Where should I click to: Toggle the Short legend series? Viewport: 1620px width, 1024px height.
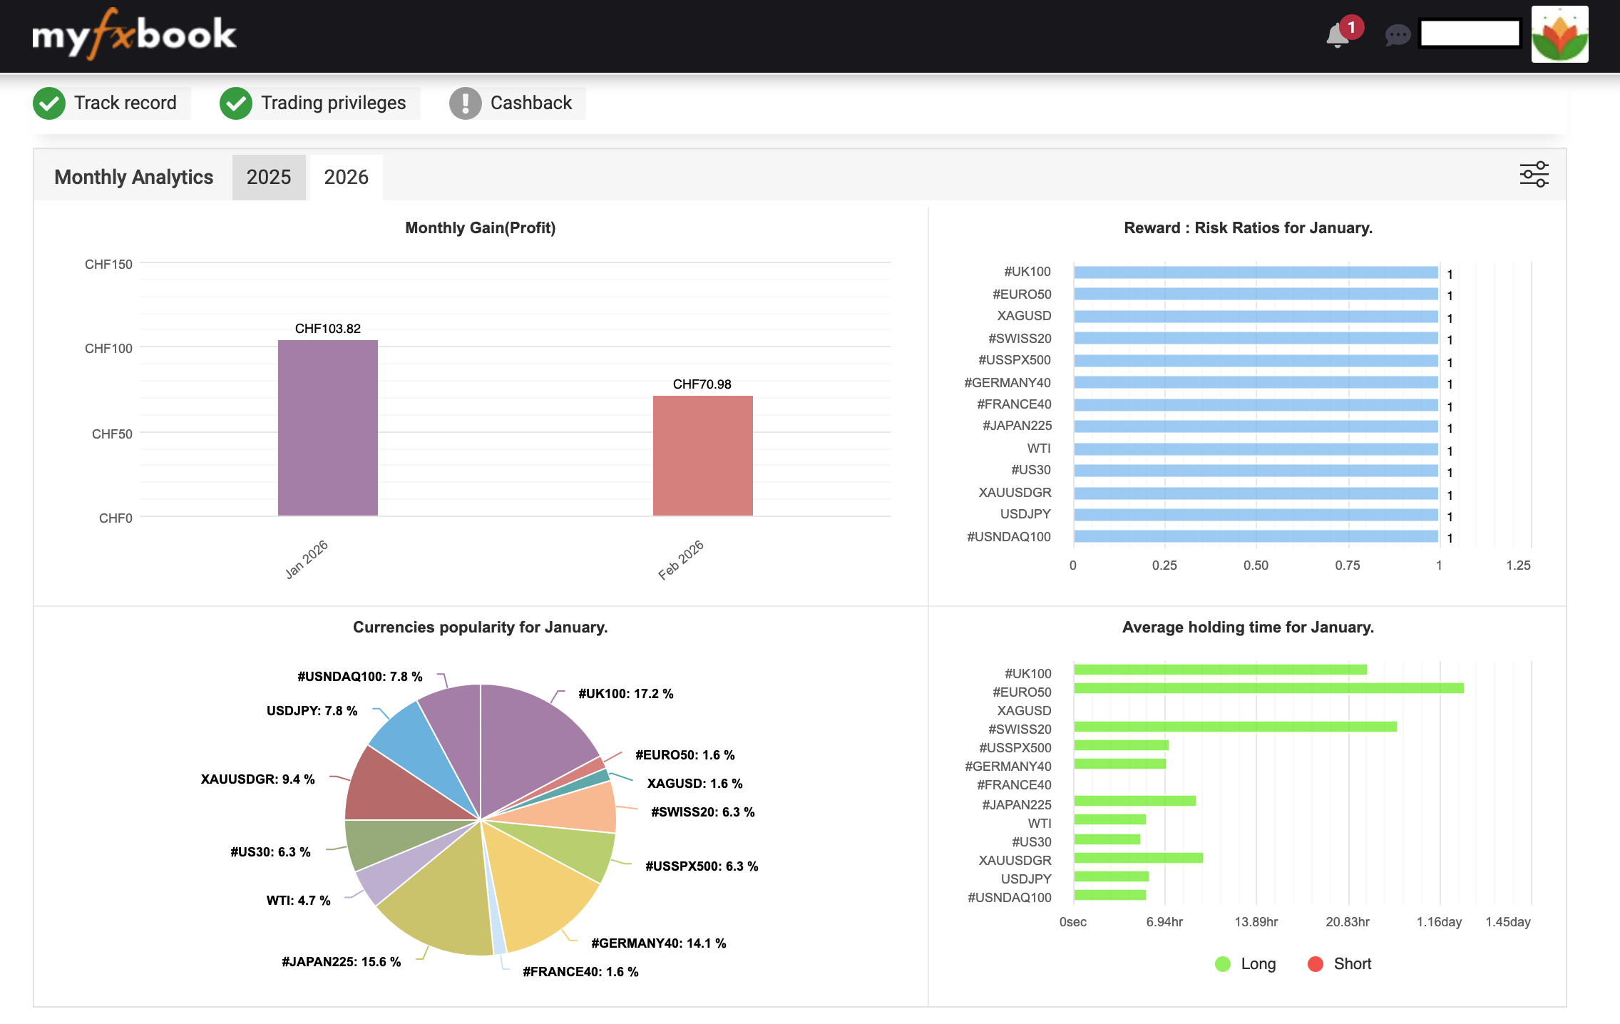pos(1339,964)
